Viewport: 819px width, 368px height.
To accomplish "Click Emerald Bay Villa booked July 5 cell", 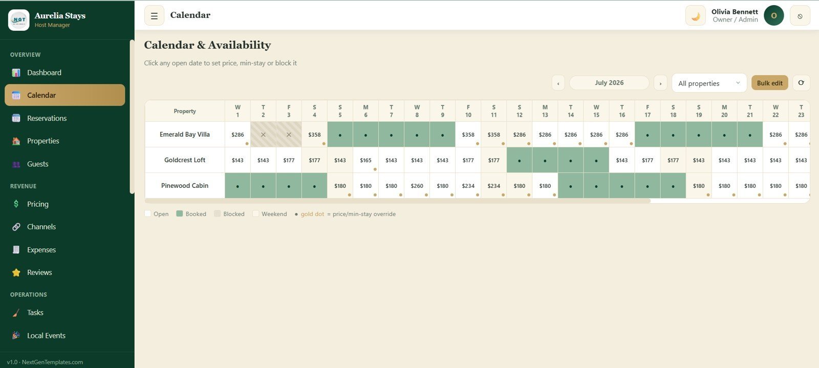I will tap(340, 135).
